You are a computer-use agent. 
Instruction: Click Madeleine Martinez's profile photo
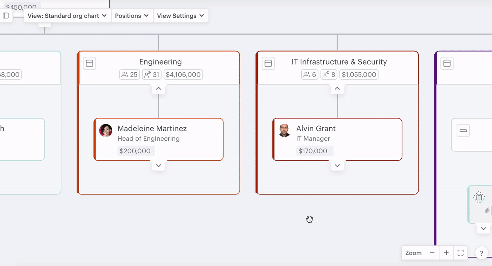coord(106,130)
